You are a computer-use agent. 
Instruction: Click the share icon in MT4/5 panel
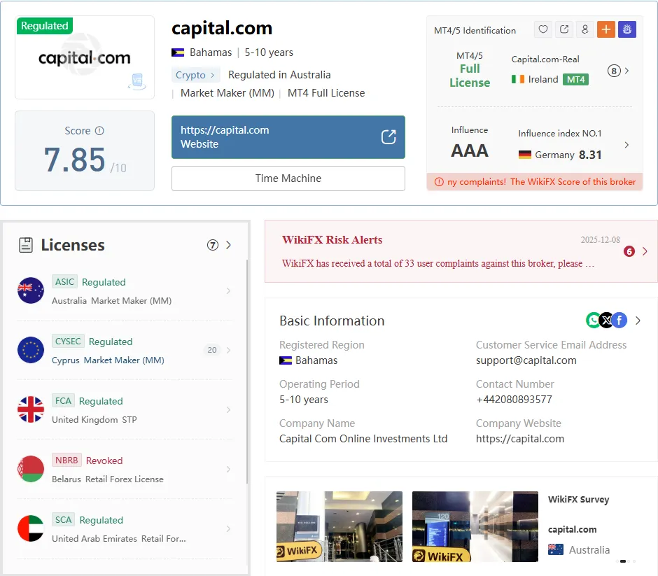click(564, 29)
